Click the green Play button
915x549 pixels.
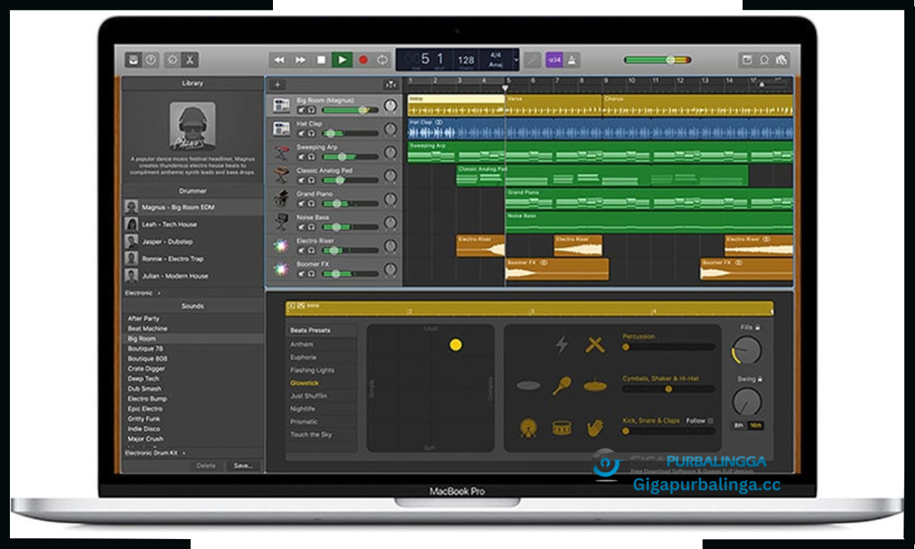click(x=342, y=59)
